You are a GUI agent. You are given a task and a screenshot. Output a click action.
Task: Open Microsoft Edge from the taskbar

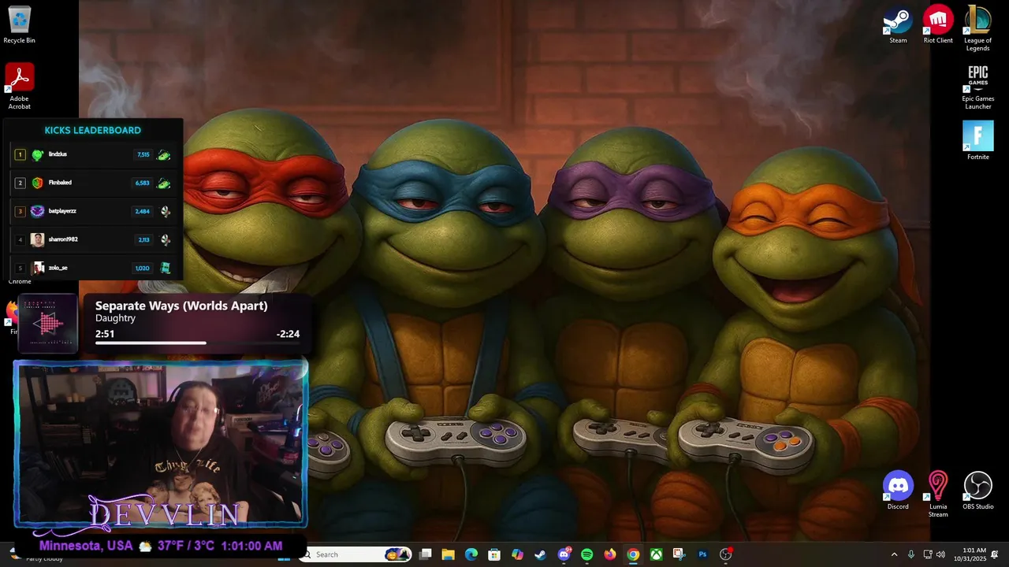(x=471, y=554)
